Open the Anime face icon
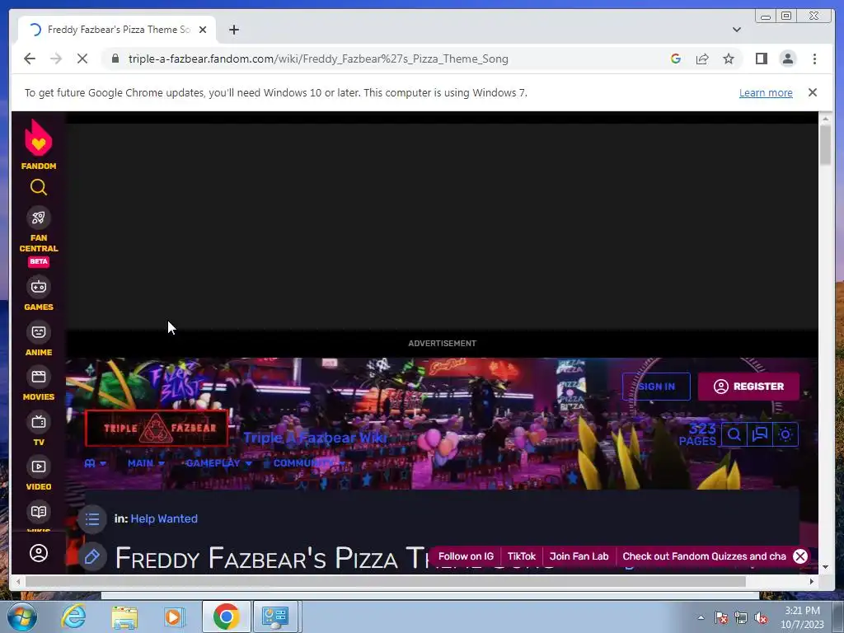The height and width of the screenshot is (633, 844). pos(38,332)
